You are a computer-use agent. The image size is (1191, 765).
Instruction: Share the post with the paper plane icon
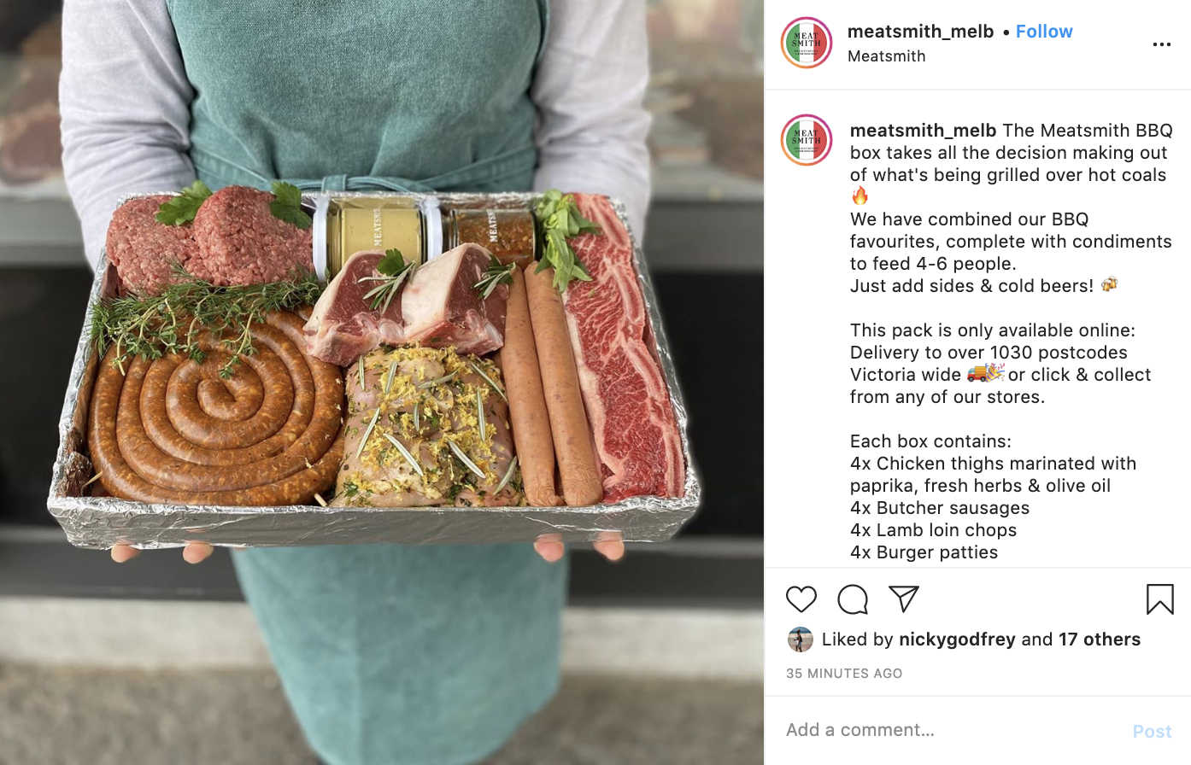pos(903,599)
